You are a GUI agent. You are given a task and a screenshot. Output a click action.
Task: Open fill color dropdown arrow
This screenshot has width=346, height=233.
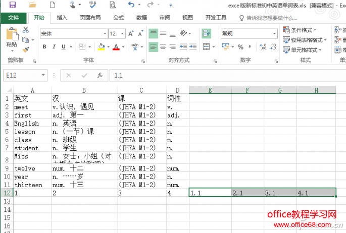pyautogui.click(x=108, y=47)
